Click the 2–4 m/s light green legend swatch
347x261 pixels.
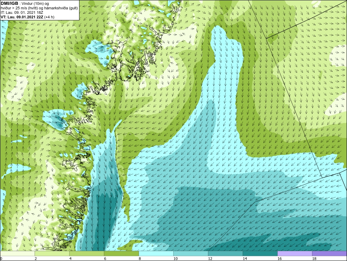[52, 253]
